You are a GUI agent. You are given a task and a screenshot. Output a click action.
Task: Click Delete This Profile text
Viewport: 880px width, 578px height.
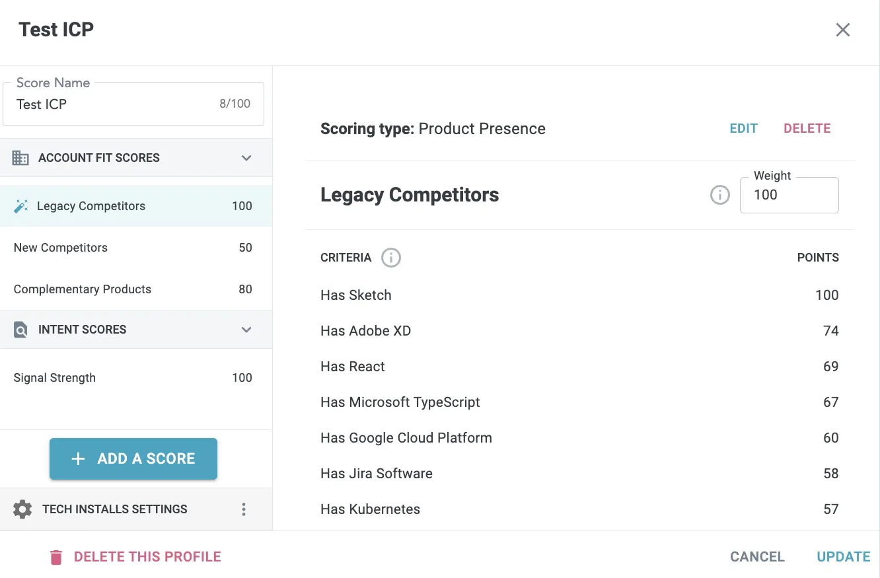tap(147, 557)
